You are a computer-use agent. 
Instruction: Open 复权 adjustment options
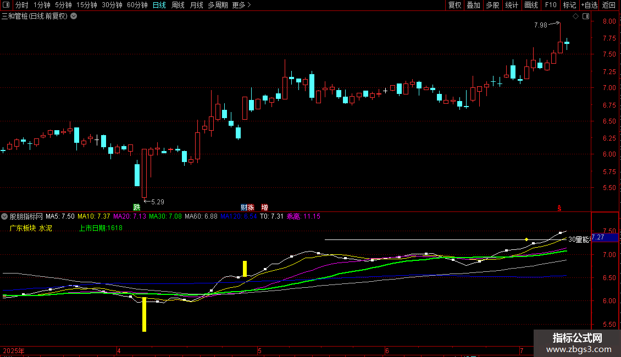tap(454, 5)
